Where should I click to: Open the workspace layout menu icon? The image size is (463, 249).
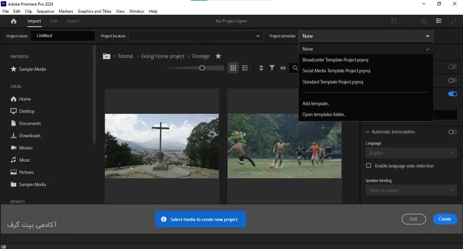click(439, 21)
